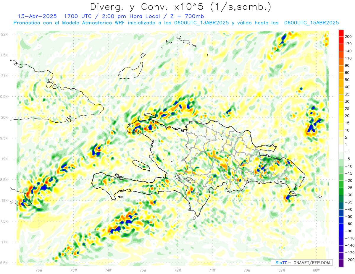This screenshot has height=274, width=355.
Task: Click the '72W' longitude label
Action: (177, 270)
